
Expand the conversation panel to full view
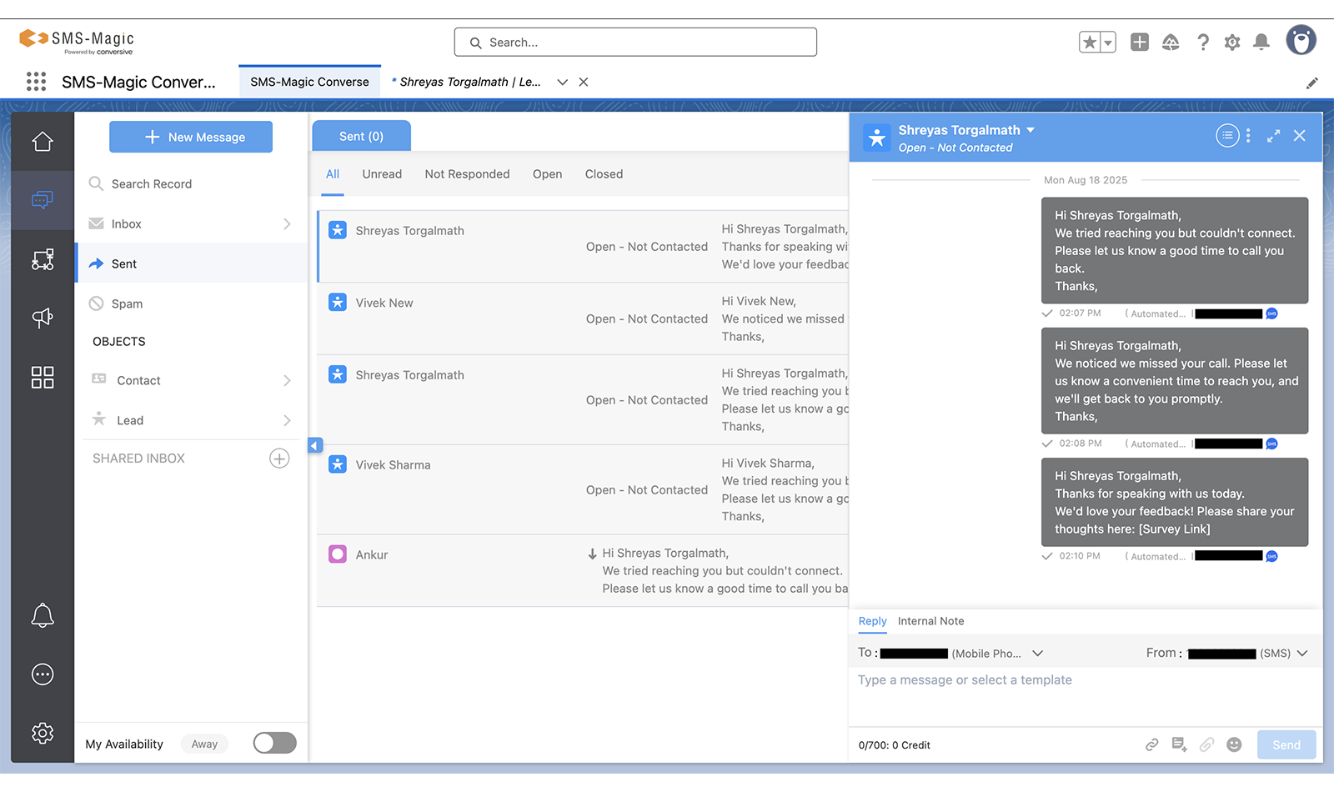pos(1273,136)
